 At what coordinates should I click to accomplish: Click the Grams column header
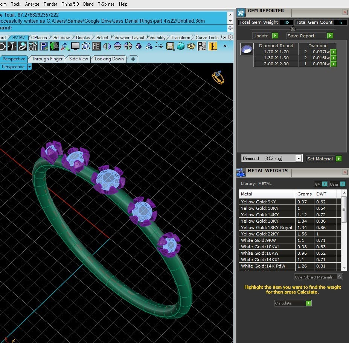[x=304, y=194]
